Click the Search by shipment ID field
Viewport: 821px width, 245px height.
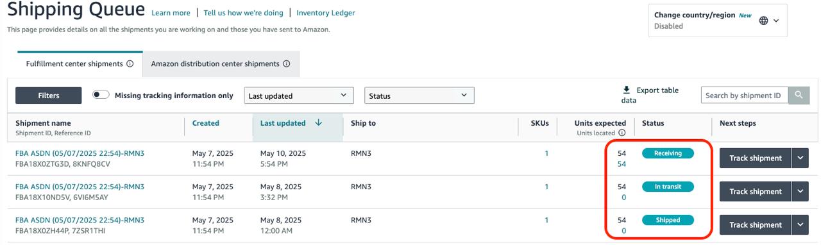[x=744, y=96]
